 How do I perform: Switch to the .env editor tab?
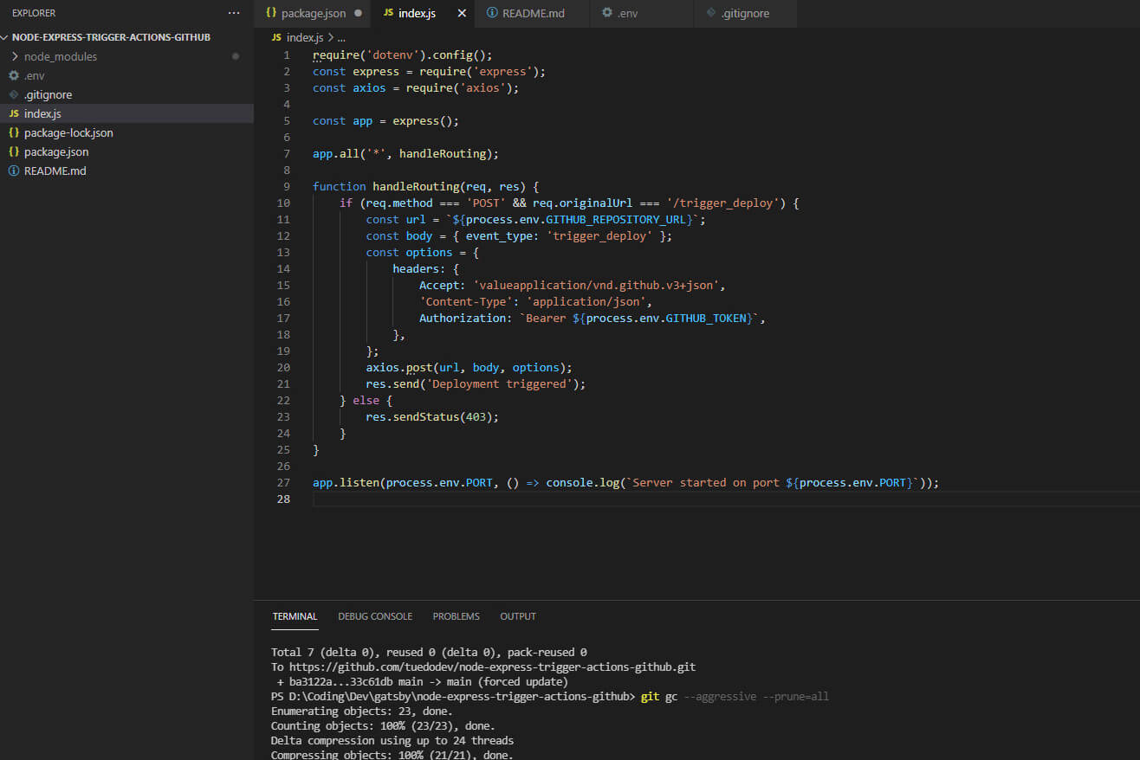pyautogui.click(x=642, y=13)
